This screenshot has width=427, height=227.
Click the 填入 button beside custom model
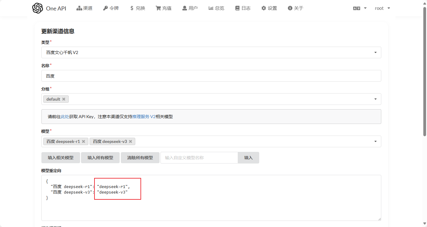tap(248, 158)
